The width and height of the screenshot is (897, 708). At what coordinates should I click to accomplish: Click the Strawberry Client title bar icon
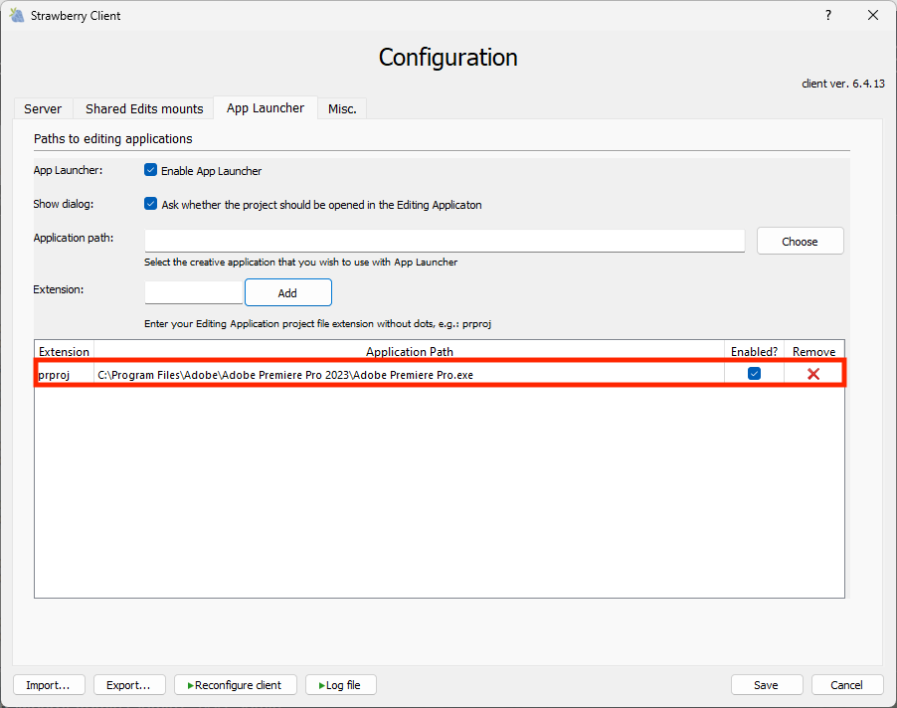16,16
